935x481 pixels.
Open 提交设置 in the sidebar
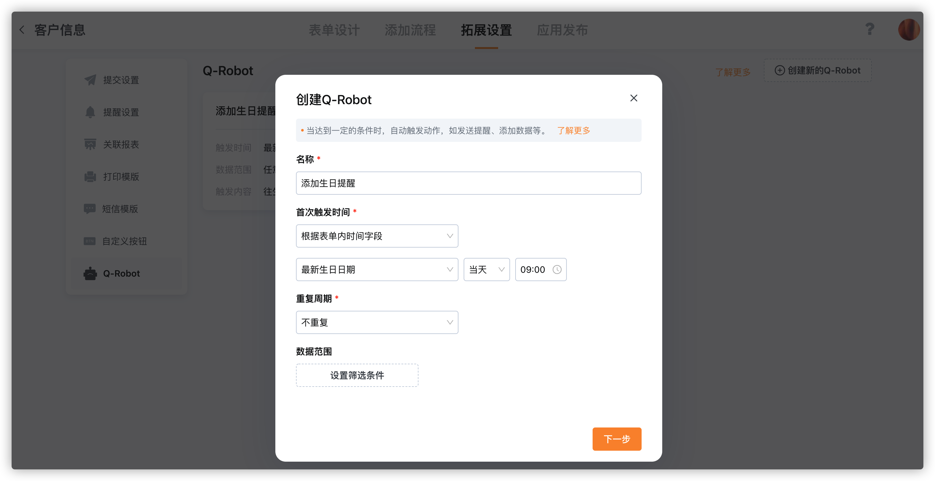[126, 80]
